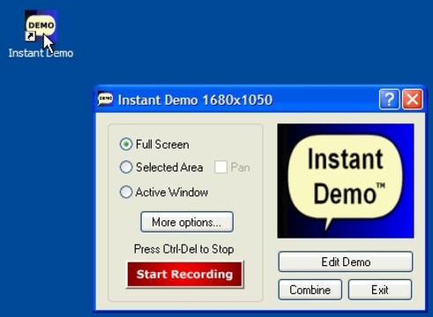Select the Instant Demo desktop shortcut icon

point(41,26)
